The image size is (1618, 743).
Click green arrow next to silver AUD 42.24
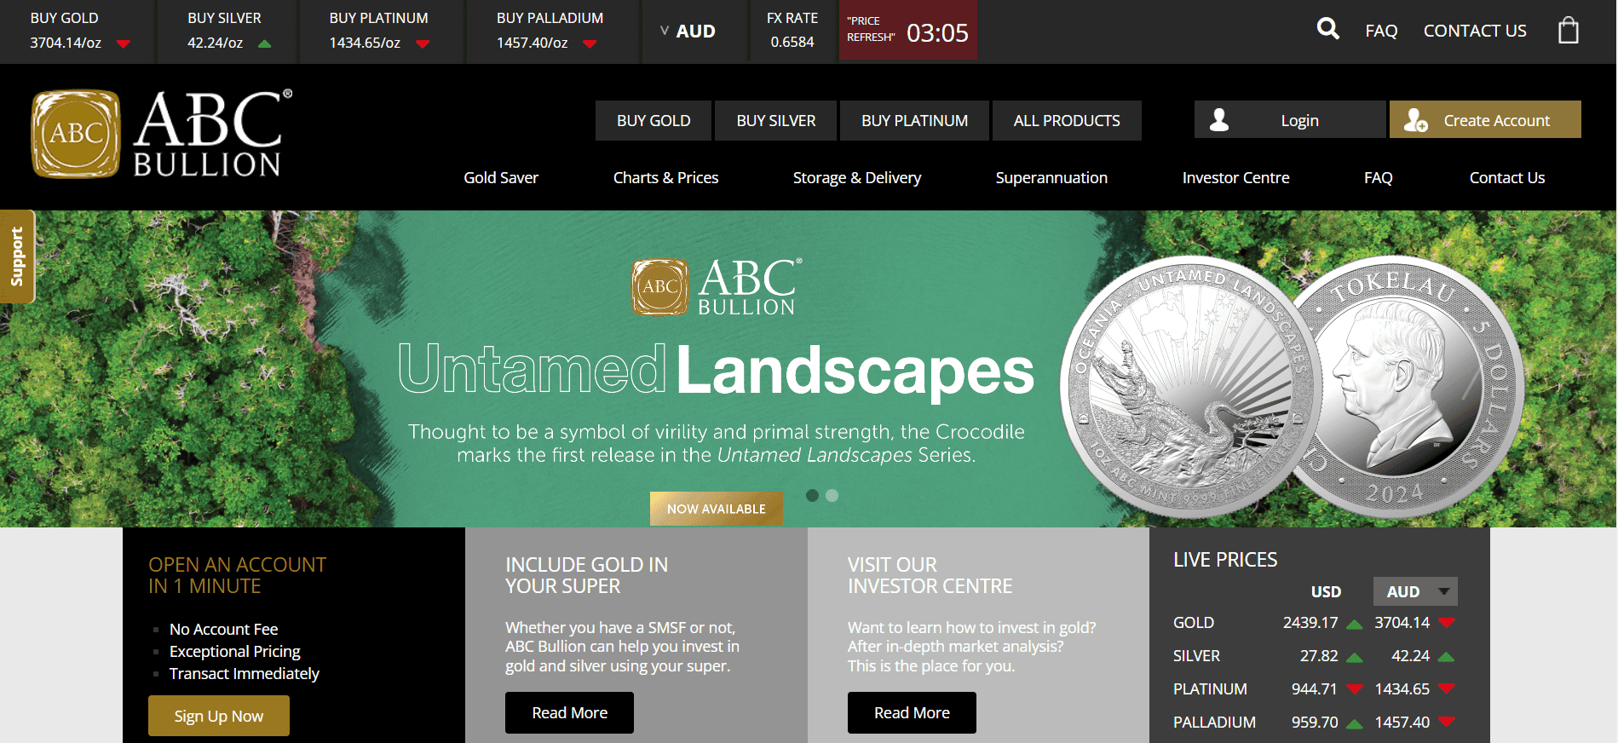(x=1446, y=657)
